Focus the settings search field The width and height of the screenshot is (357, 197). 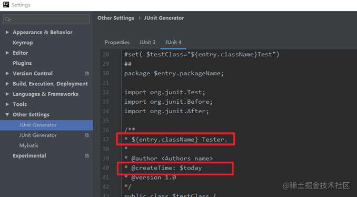[x=46, y=19]
